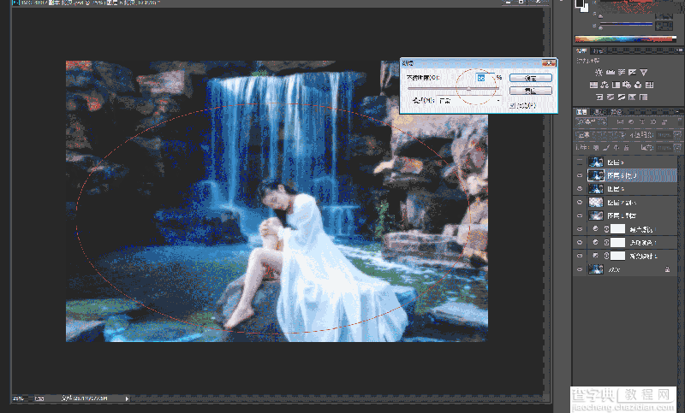Add a Black & White adjustment layer
Viewport: 685px width, 413px height.
[616, 85]
